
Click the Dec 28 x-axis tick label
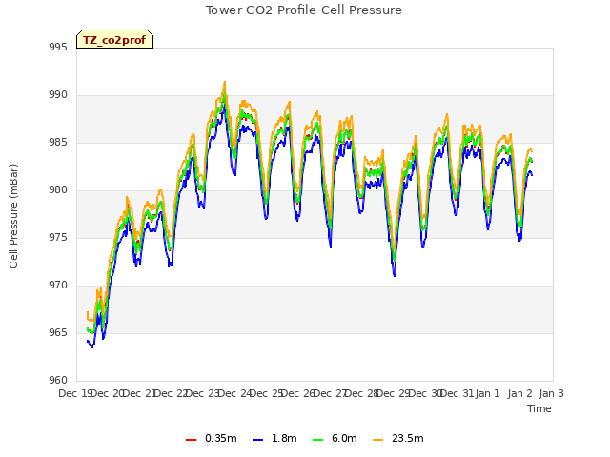(362, 393)
